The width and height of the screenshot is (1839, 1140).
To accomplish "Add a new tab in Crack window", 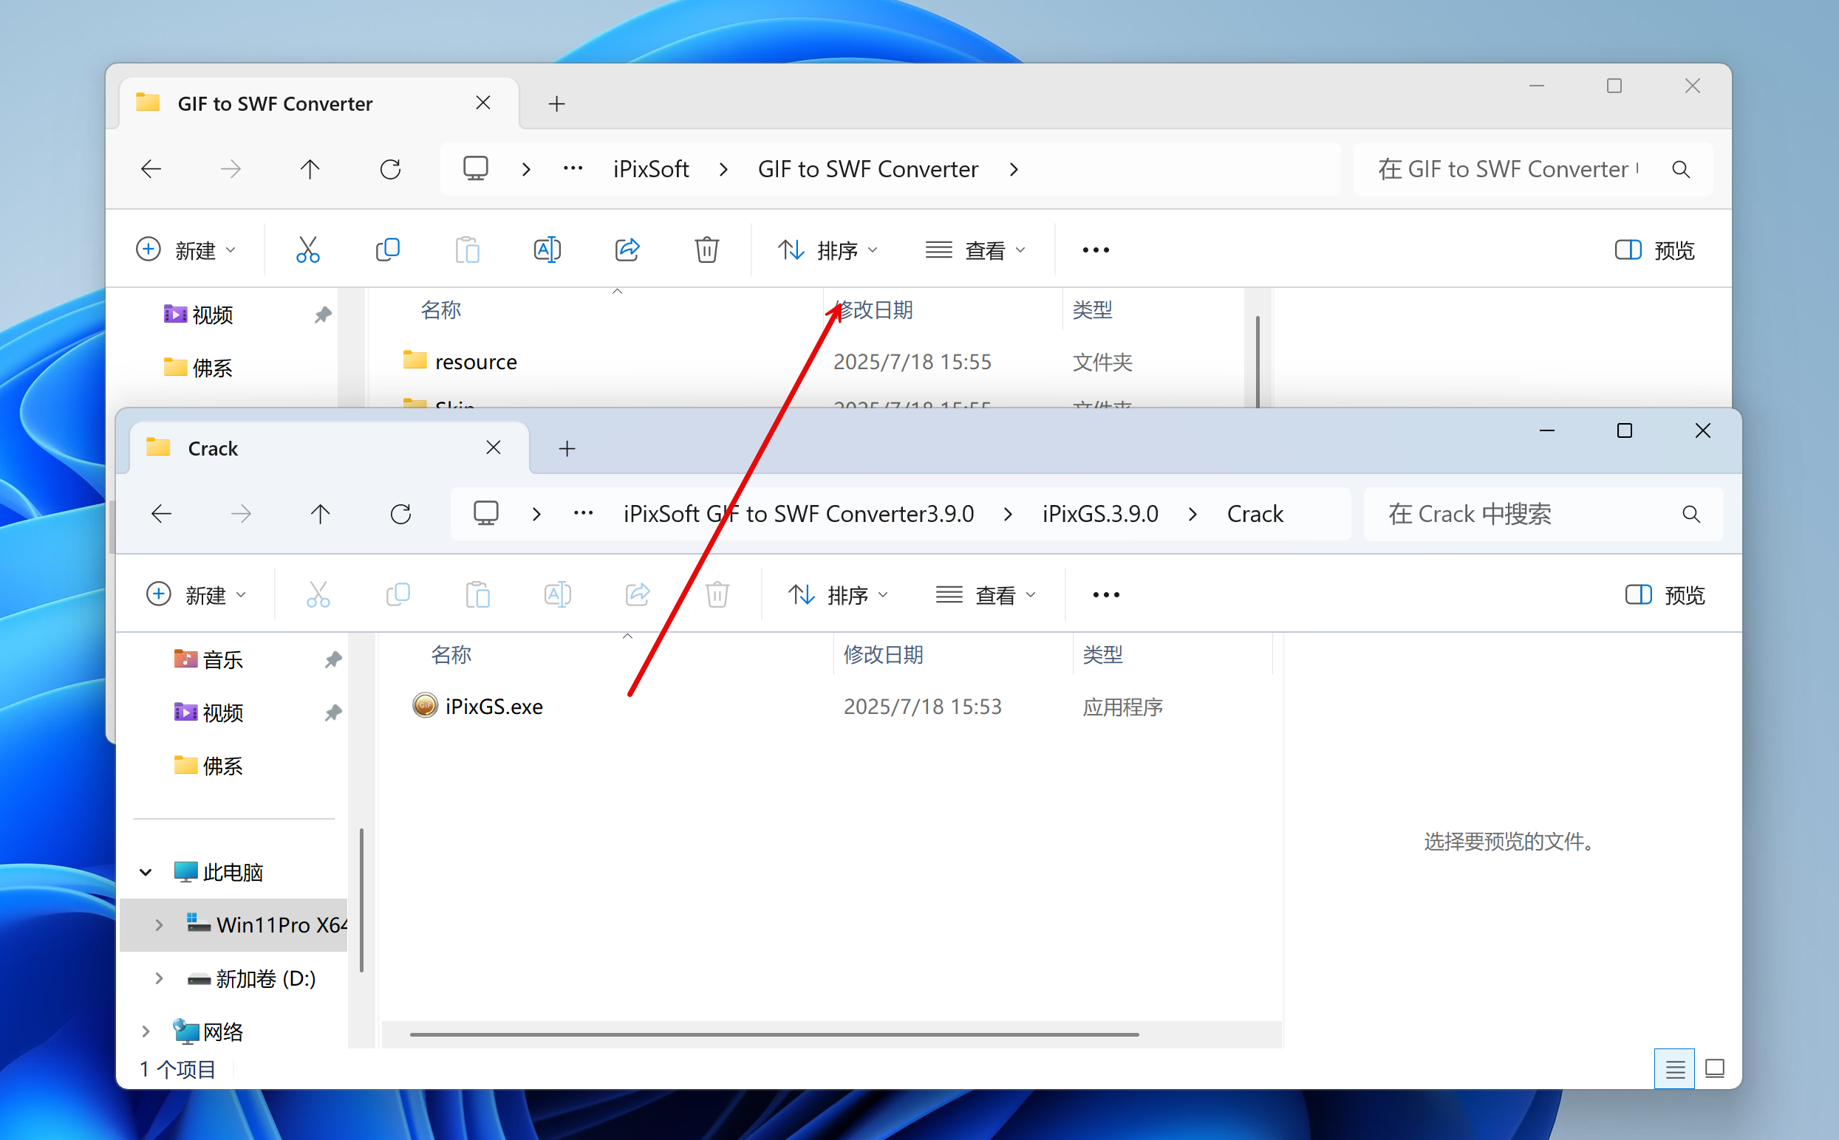I will 567,449.
